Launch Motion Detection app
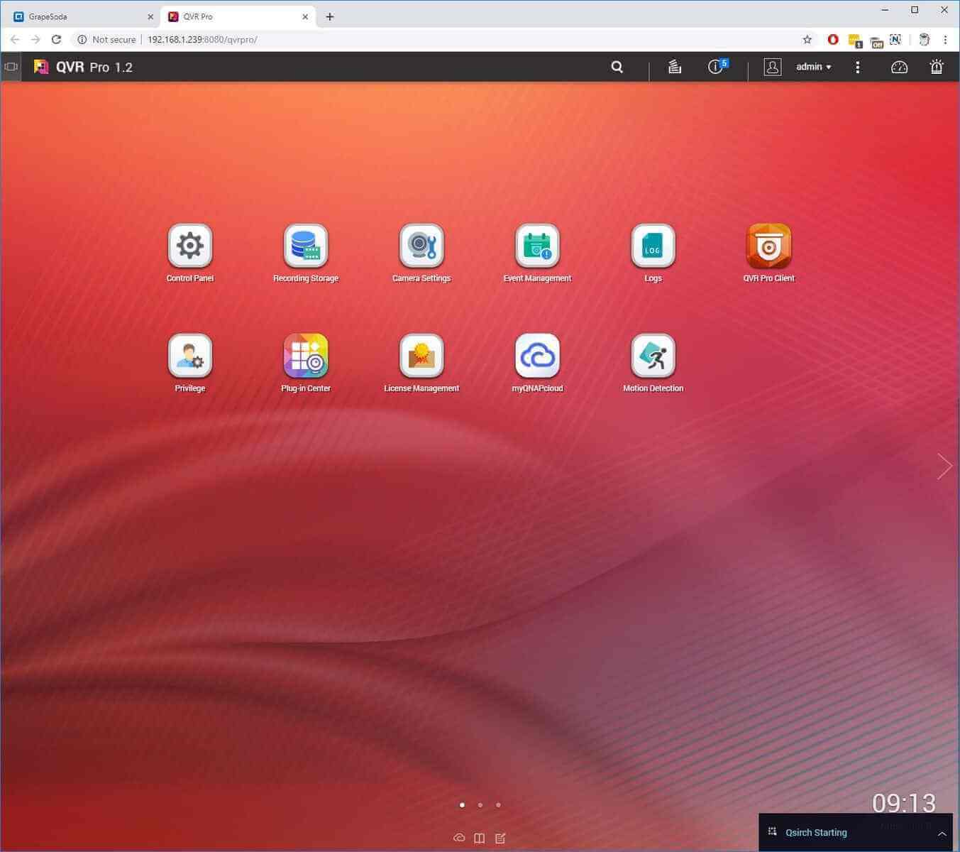Screen dimensions: 960x852 pos(653,356)
